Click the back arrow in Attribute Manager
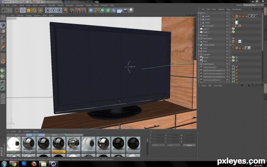The height and width of the screenshot is (167, 267). pyautogui.click(x=242, y=85)
